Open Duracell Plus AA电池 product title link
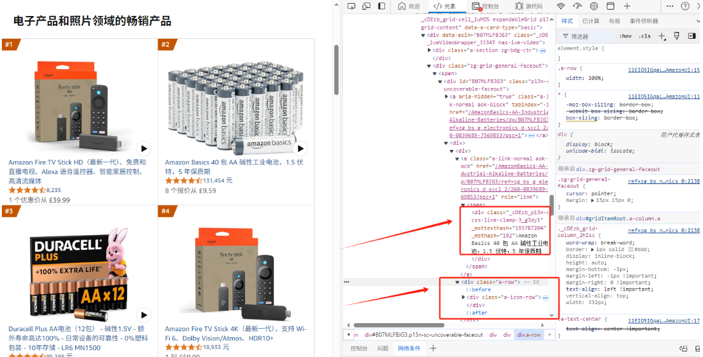Screen dimensions: 703x357 coord(78,338)
